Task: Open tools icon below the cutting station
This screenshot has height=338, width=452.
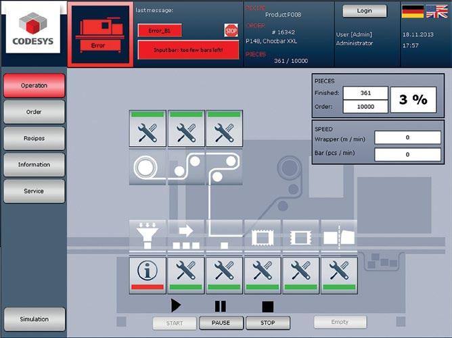Action: tap(339, 276)
